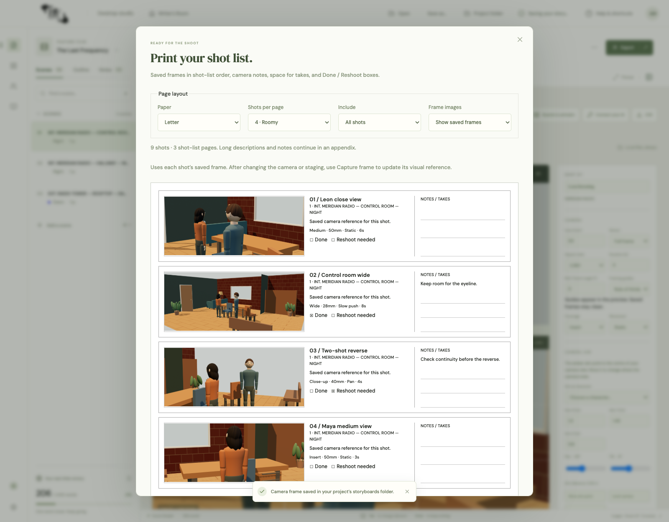This screenshot has width=669, height=522.
Task: Click the Control room wide frame thumbnail
Action: 234,302
